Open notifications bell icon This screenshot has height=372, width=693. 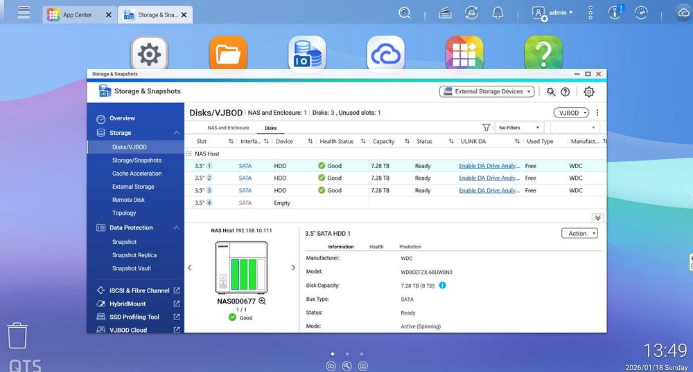pyautogui.click(x=498, y=12)
